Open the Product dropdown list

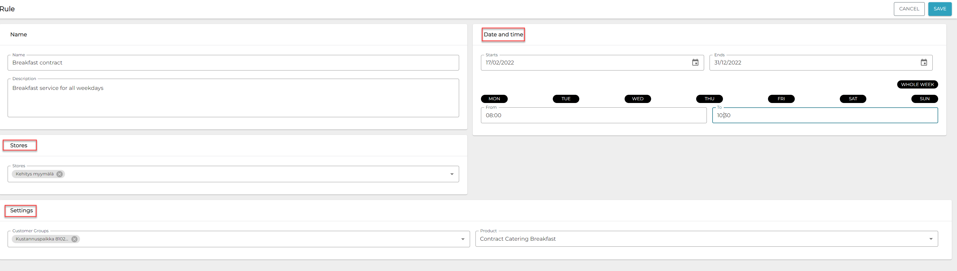[931, 239]
